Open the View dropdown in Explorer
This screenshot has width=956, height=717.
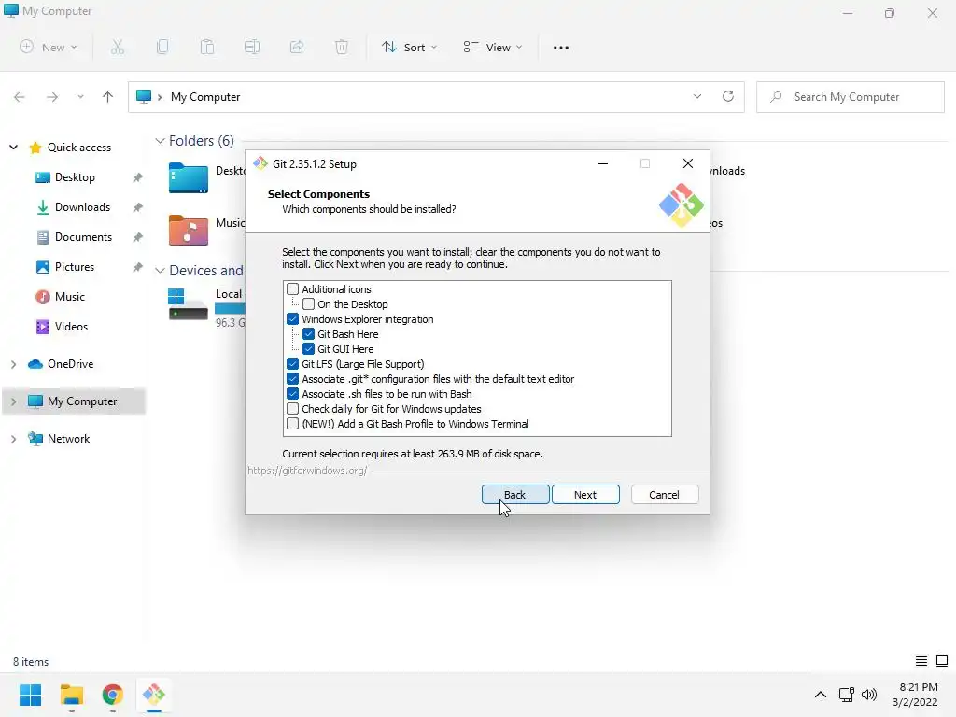click(x=493, y=47)
